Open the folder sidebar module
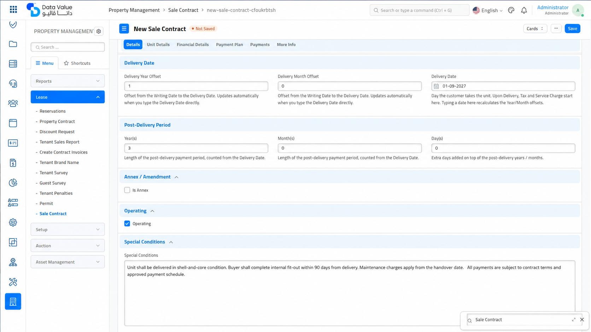Viewport: 591px width, 332px height. 13,44
